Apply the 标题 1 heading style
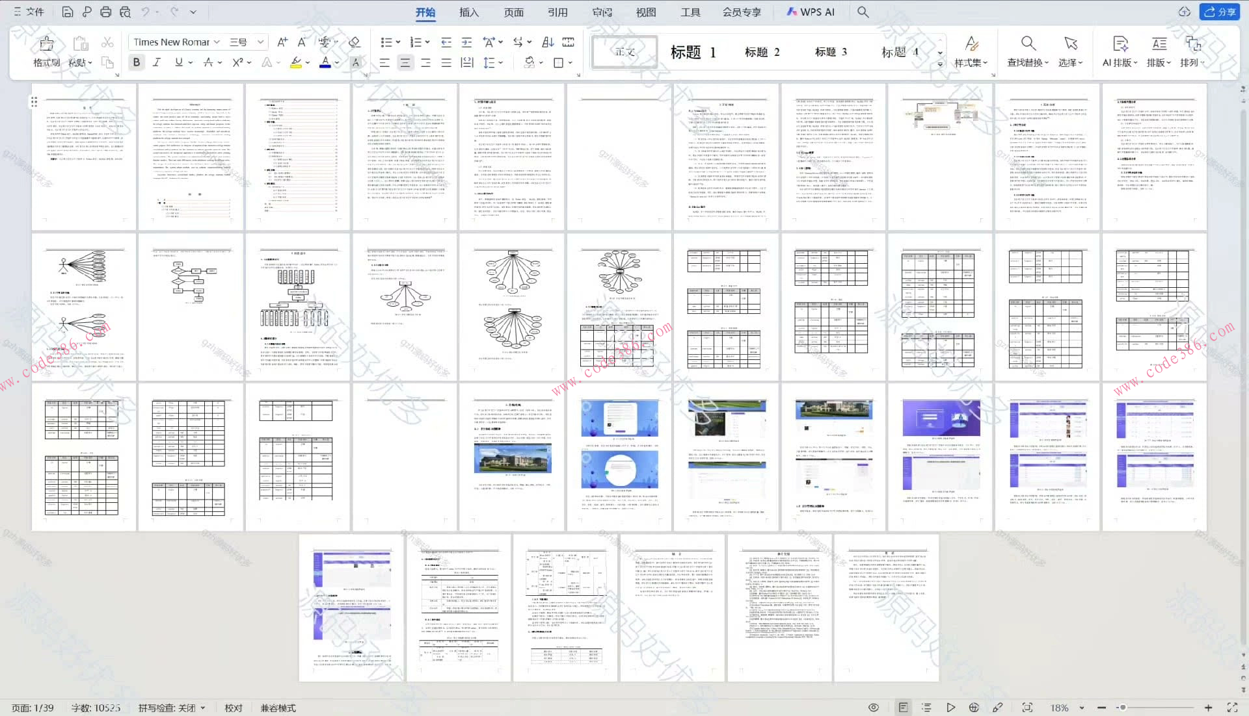 click(693, 52)
